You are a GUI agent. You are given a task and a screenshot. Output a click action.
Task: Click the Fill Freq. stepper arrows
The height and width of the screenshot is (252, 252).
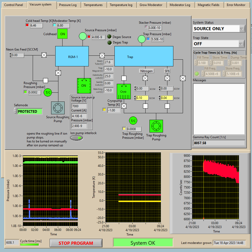click(x=203, y=73)
